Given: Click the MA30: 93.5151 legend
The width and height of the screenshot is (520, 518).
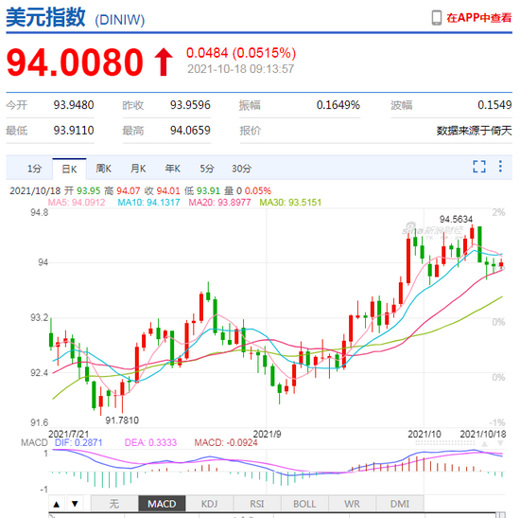Looking at the screenshot, I should pos(290,203).
